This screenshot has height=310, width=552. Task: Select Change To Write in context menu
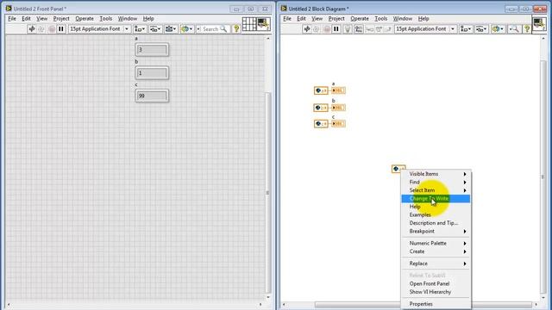[x=436, y=199]
